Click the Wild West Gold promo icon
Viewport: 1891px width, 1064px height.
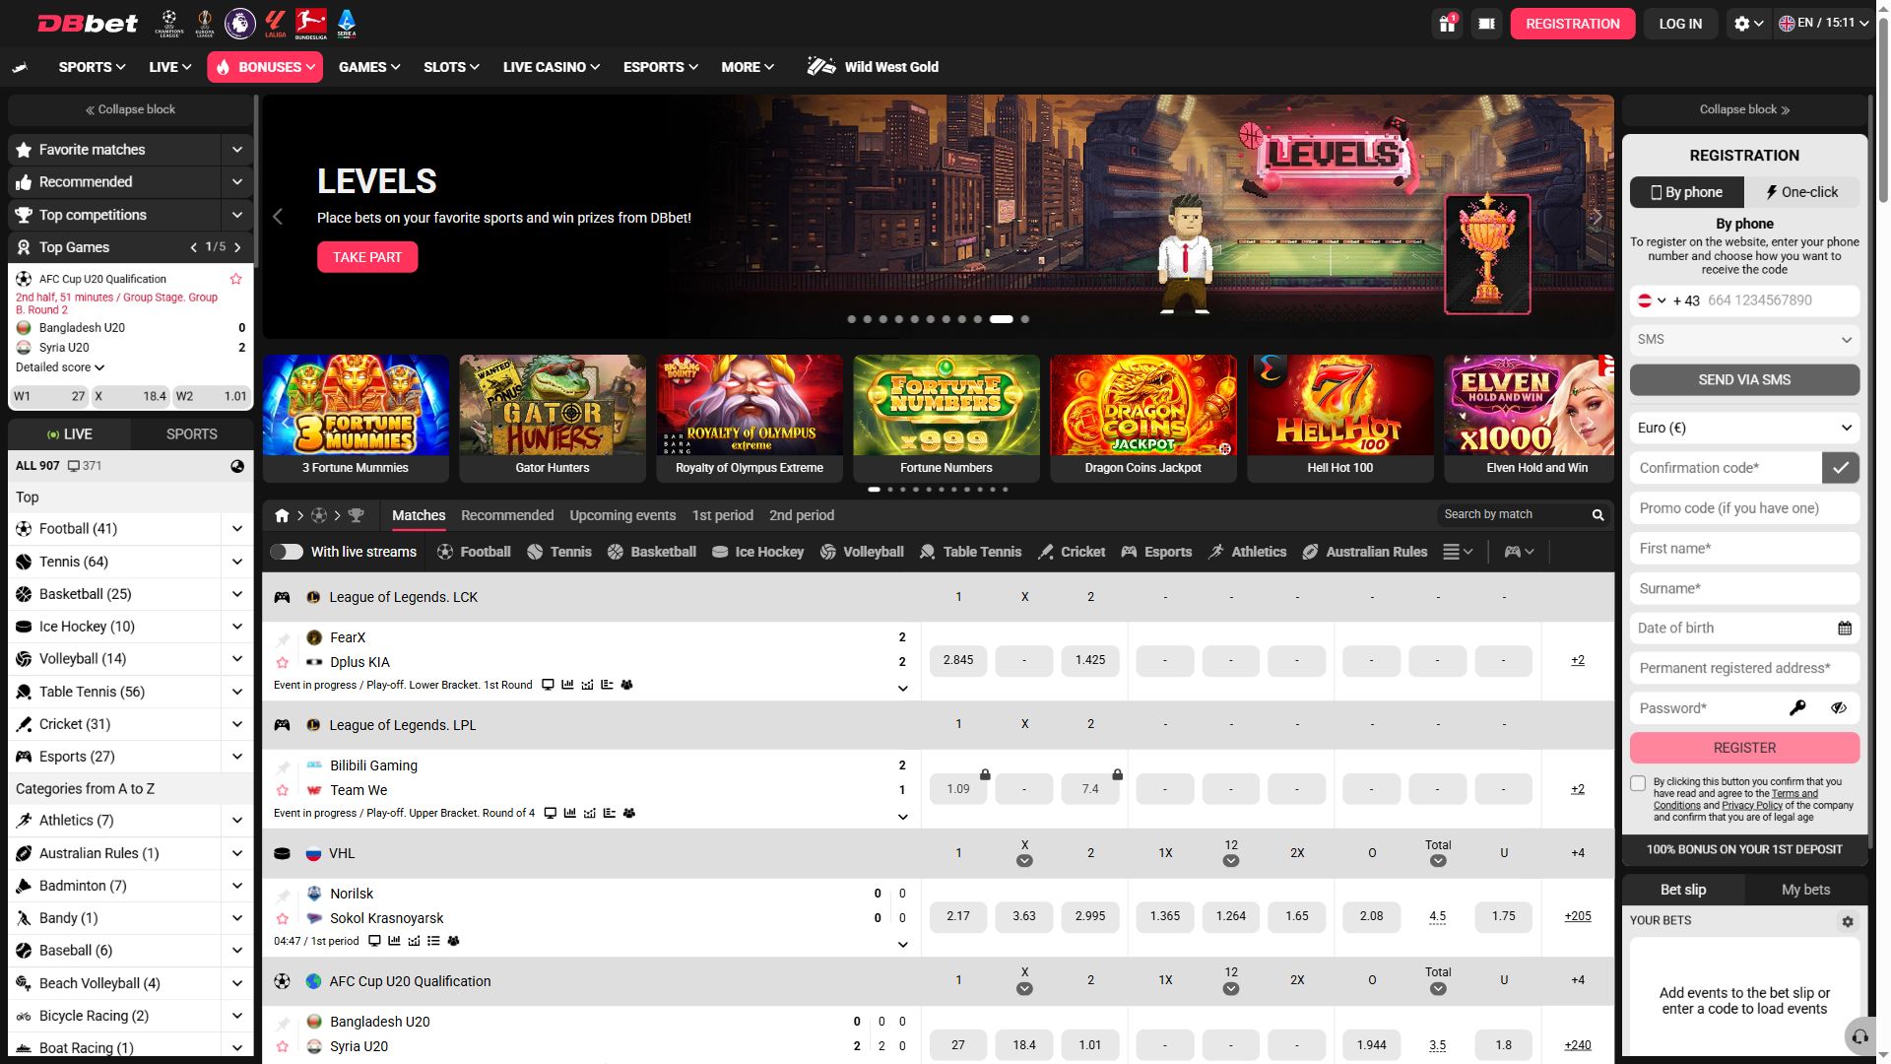821,66
